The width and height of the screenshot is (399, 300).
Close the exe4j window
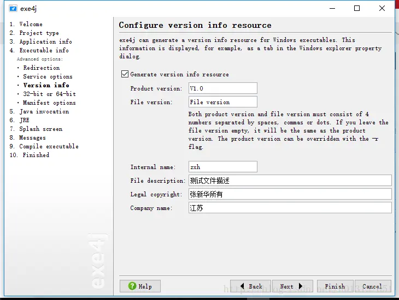tap(382, 8)
